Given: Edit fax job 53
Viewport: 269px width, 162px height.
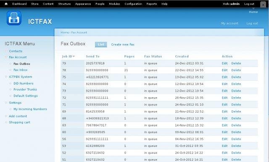Looking at the screenshot, I should [x=224, y=146].
